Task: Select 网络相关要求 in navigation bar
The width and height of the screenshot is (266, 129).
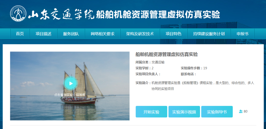Action: pos(103,34)
